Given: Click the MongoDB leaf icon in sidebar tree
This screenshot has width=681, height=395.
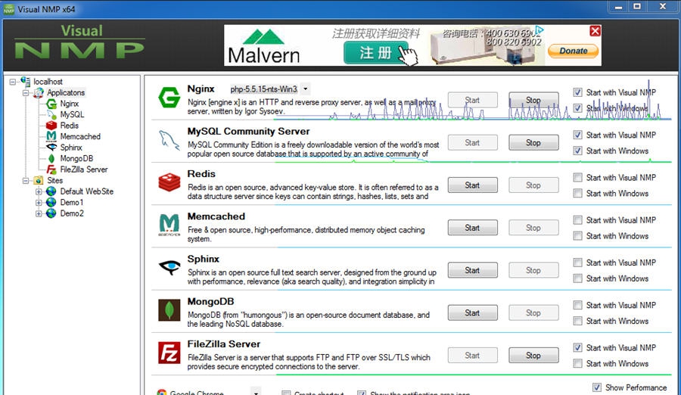Looking at the screenshot, I should pyautogui.click(x=51, y=158).
